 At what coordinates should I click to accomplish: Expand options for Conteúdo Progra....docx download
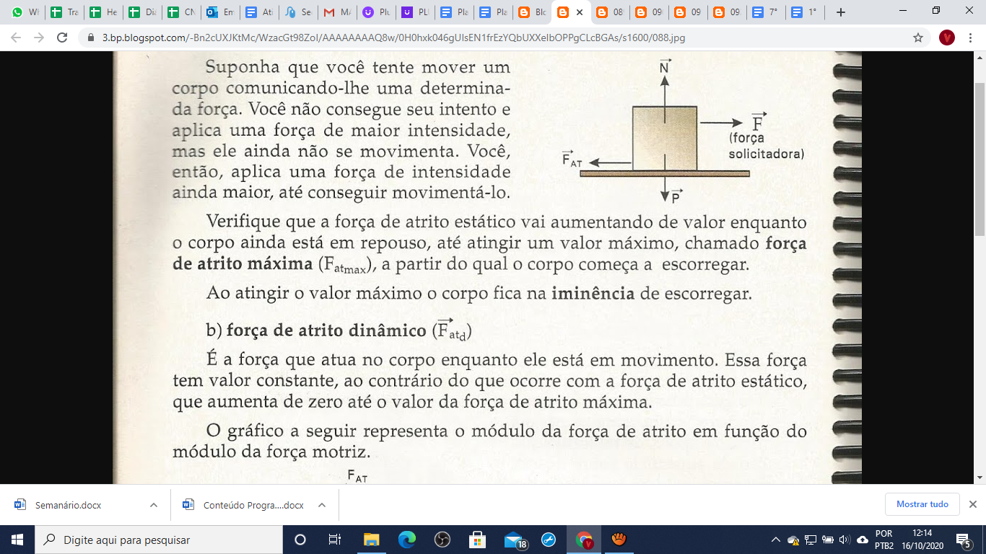322,505
